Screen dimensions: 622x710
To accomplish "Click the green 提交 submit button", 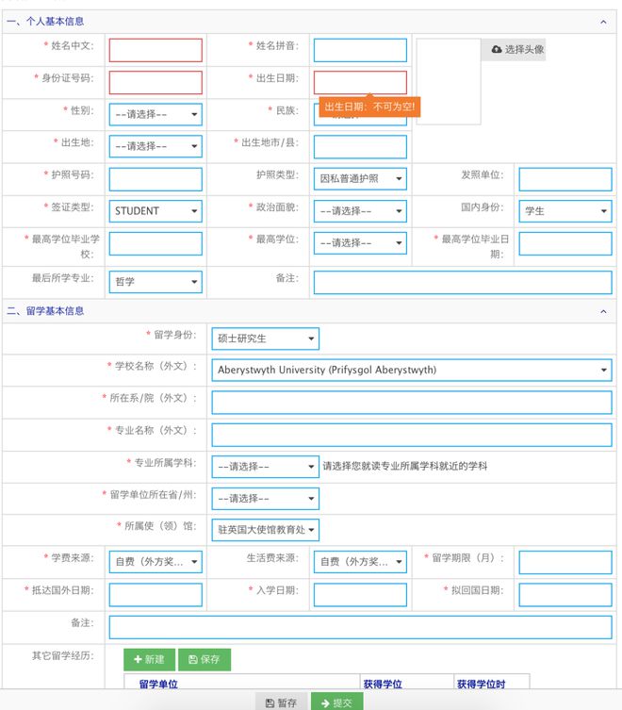I will tap(336, 702).
